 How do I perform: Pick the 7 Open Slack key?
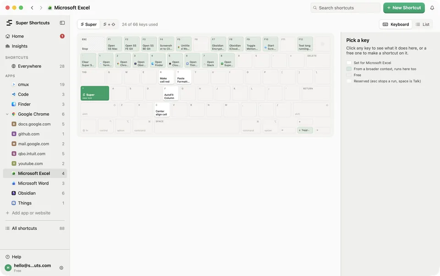tap(209, 60)
